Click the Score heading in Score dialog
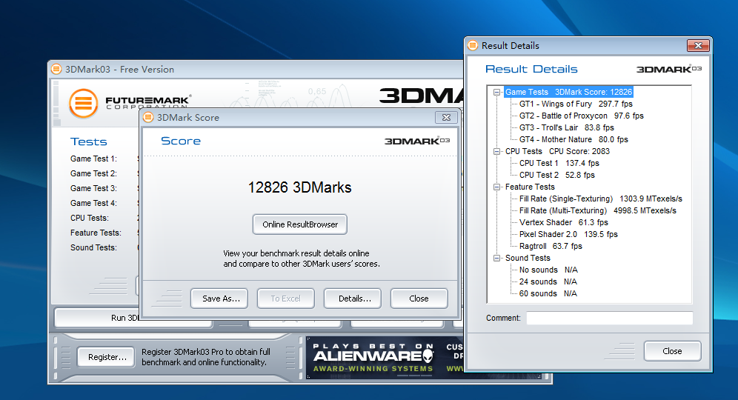The width and height of the screenshot is (738, 400). click(x=181, y=141)
